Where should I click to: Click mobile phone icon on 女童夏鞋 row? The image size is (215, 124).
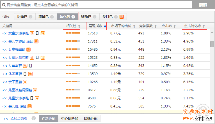pos(30,66)
